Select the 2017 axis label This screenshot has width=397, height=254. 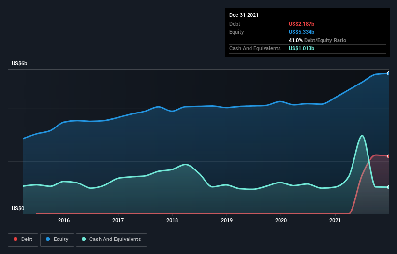pyautogui.click(x=118, y=220)
